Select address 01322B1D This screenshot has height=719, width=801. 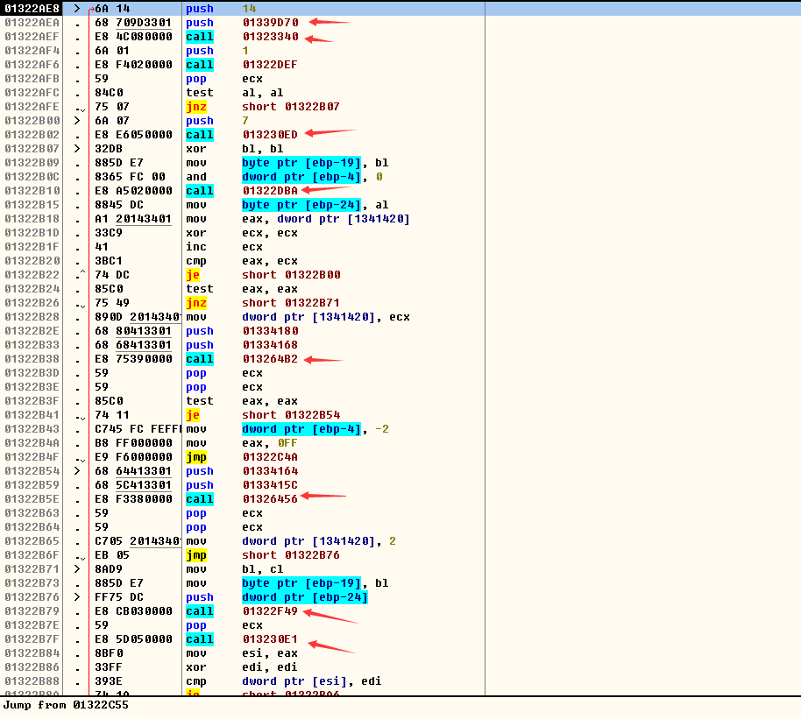click(x=32, y=232)
